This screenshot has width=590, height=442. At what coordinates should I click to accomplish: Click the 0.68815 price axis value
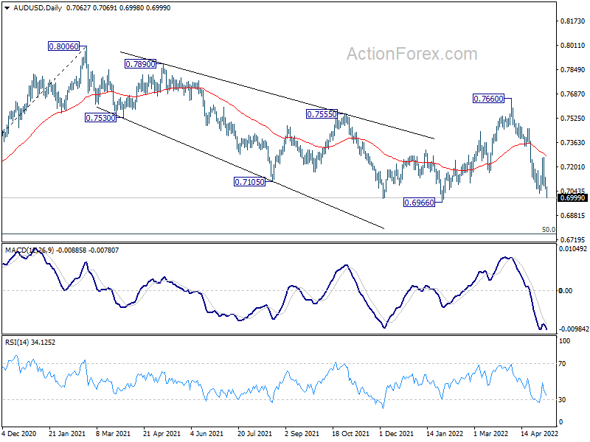click(573, 216)
